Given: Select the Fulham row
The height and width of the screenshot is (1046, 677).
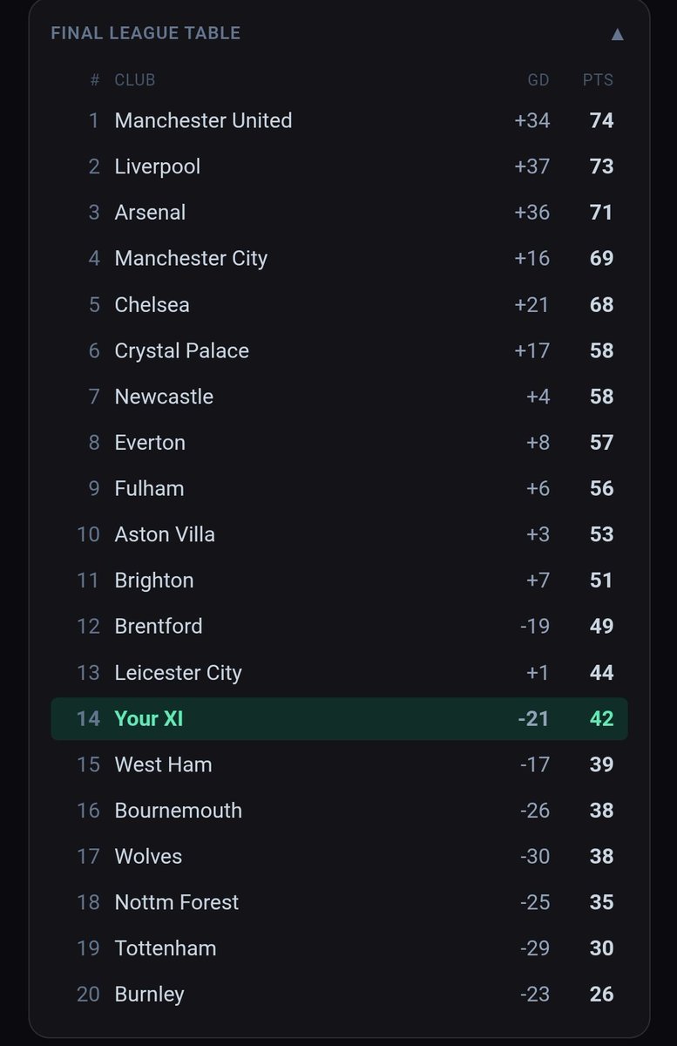Looking at the screenshot, I should point(339,488).
